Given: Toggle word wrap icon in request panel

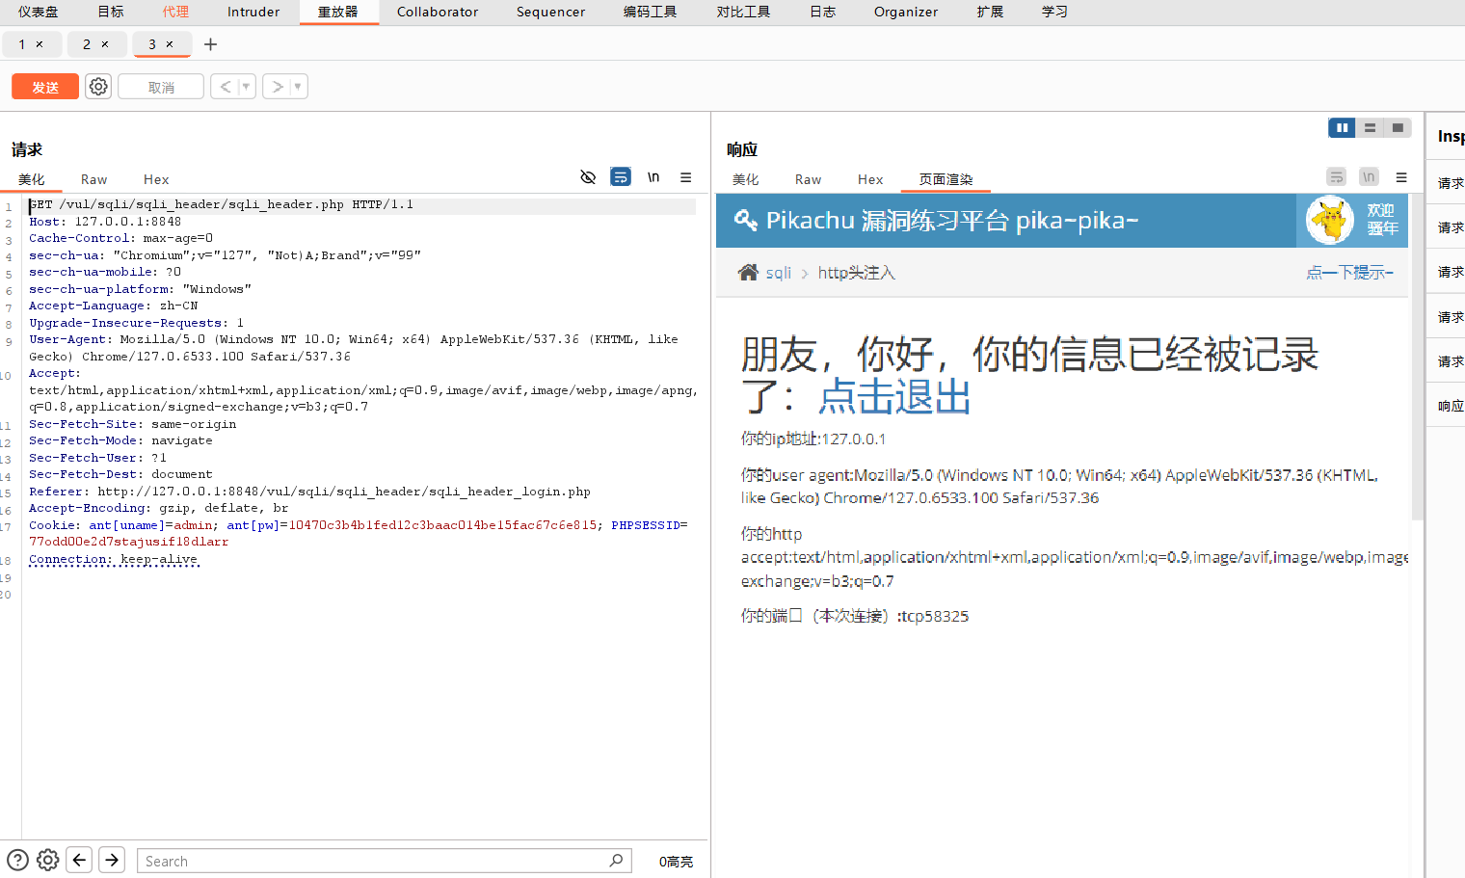Looking at the screenshot, I should pyautogui.click(x=621, y=177).
